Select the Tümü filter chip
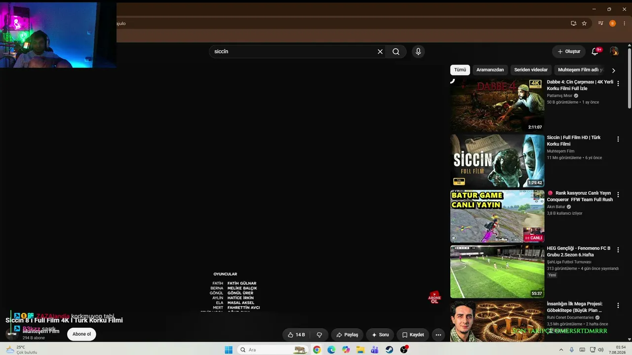 click(x=460, y=70)
